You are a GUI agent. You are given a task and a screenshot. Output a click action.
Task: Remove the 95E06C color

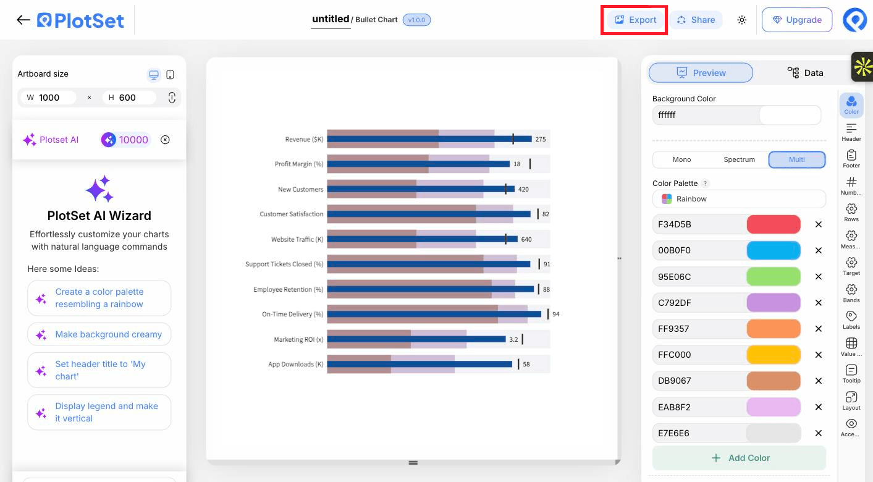[819, 277]
